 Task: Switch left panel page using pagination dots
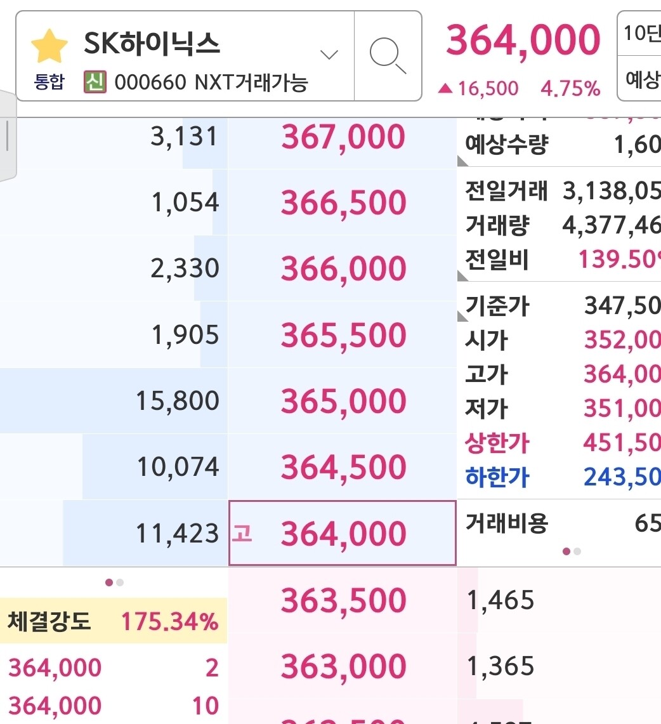[x=114, y=582]
